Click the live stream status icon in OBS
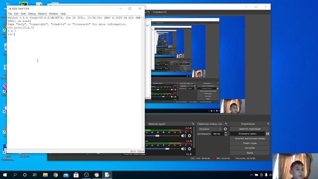Screen dimensions: 318x179 click(193, 158)
